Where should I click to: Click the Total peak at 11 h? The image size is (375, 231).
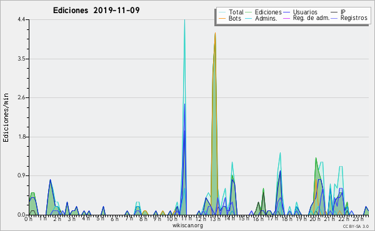click(184, 21)
